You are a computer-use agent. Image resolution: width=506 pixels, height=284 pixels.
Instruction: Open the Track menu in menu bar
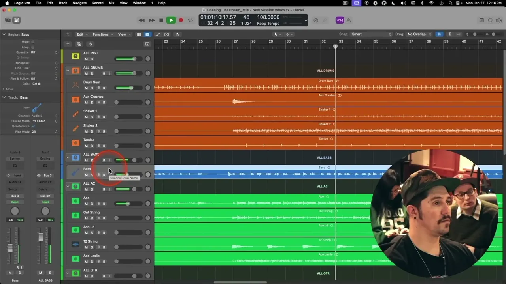[62, 3]
